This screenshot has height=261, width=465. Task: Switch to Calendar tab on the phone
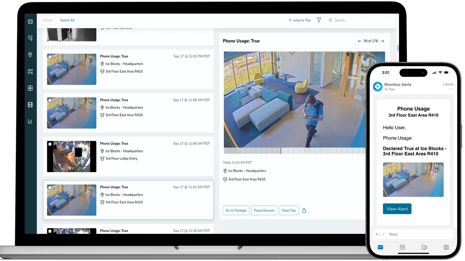click(x=402, y=247)
